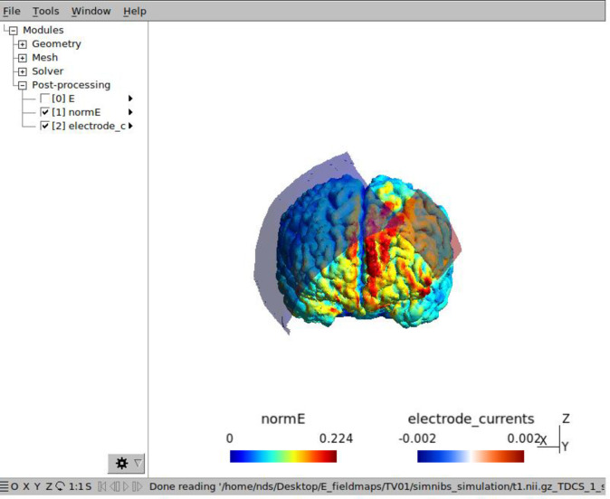Play the view animation
610x499 pixels.
[x=126, y=486]
